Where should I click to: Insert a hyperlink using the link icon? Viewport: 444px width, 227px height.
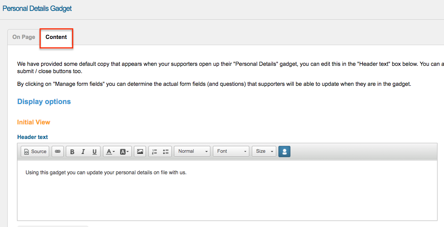pyautogui.click(x=58, y=151)
